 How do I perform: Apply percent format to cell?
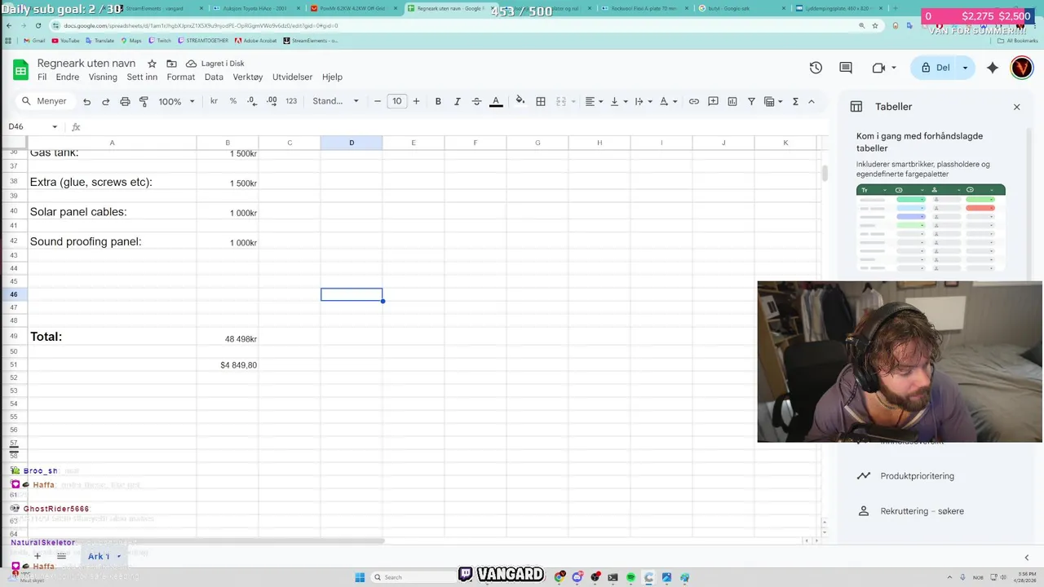(233, 101)
